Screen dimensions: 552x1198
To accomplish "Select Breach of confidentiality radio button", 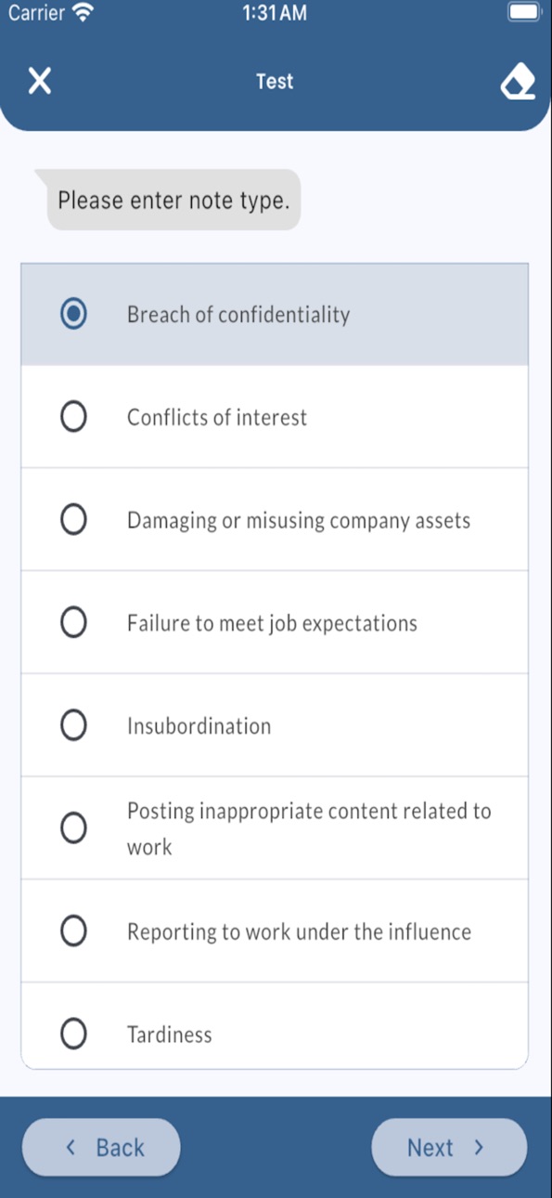I will coord(73,314).
